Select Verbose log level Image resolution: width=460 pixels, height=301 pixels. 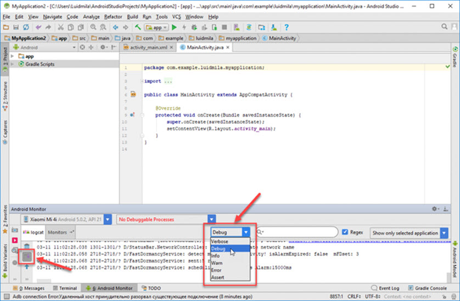click(x=230, y=241)
